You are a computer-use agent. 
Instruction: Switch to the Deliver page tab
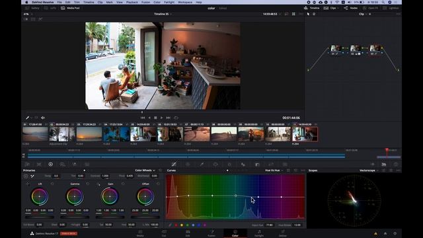pos(283,233)
